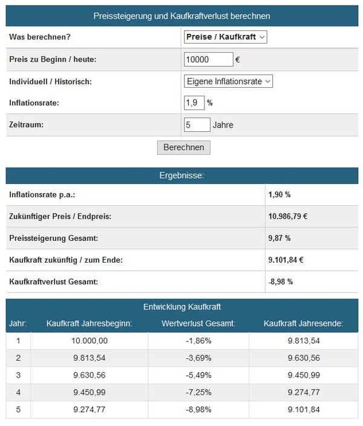The height and width of the screenshot is (426, 363).
Task: Open the Preise / Kaufkraft dropdown
Action: click(225, 37)
